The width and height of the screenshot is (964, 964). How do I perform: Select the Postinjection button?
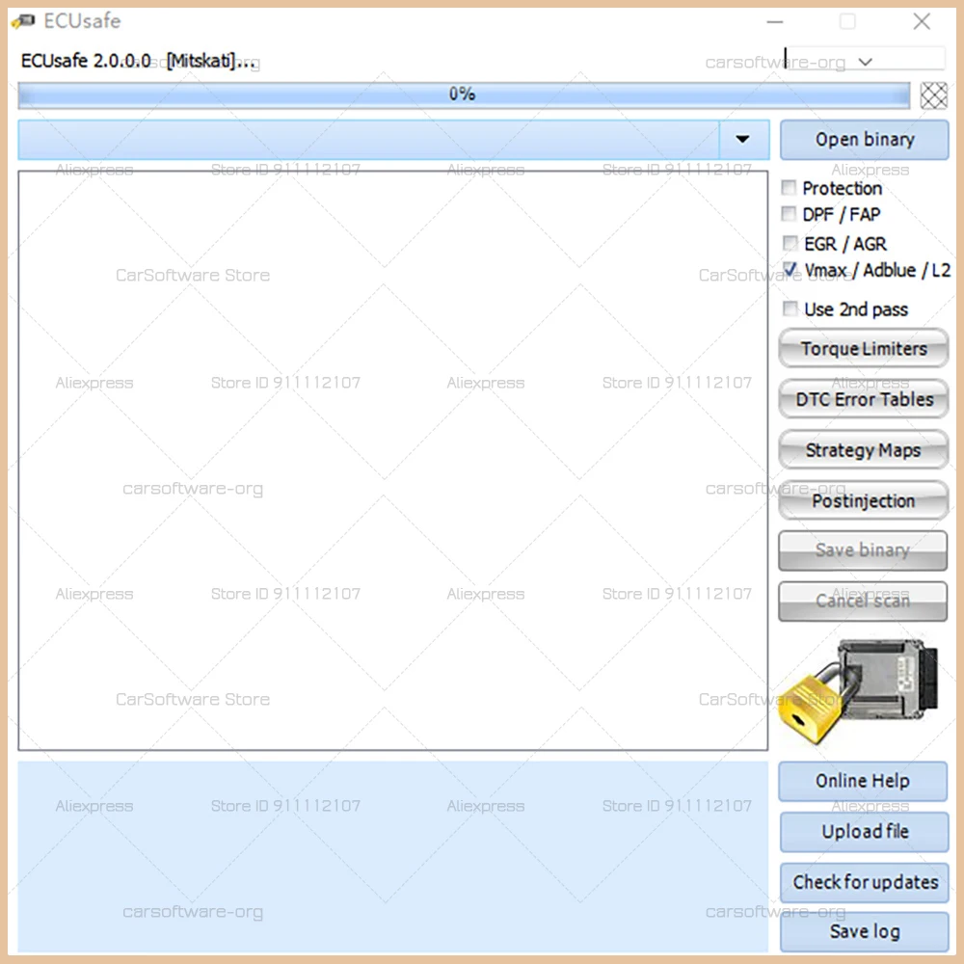(863, 500)
